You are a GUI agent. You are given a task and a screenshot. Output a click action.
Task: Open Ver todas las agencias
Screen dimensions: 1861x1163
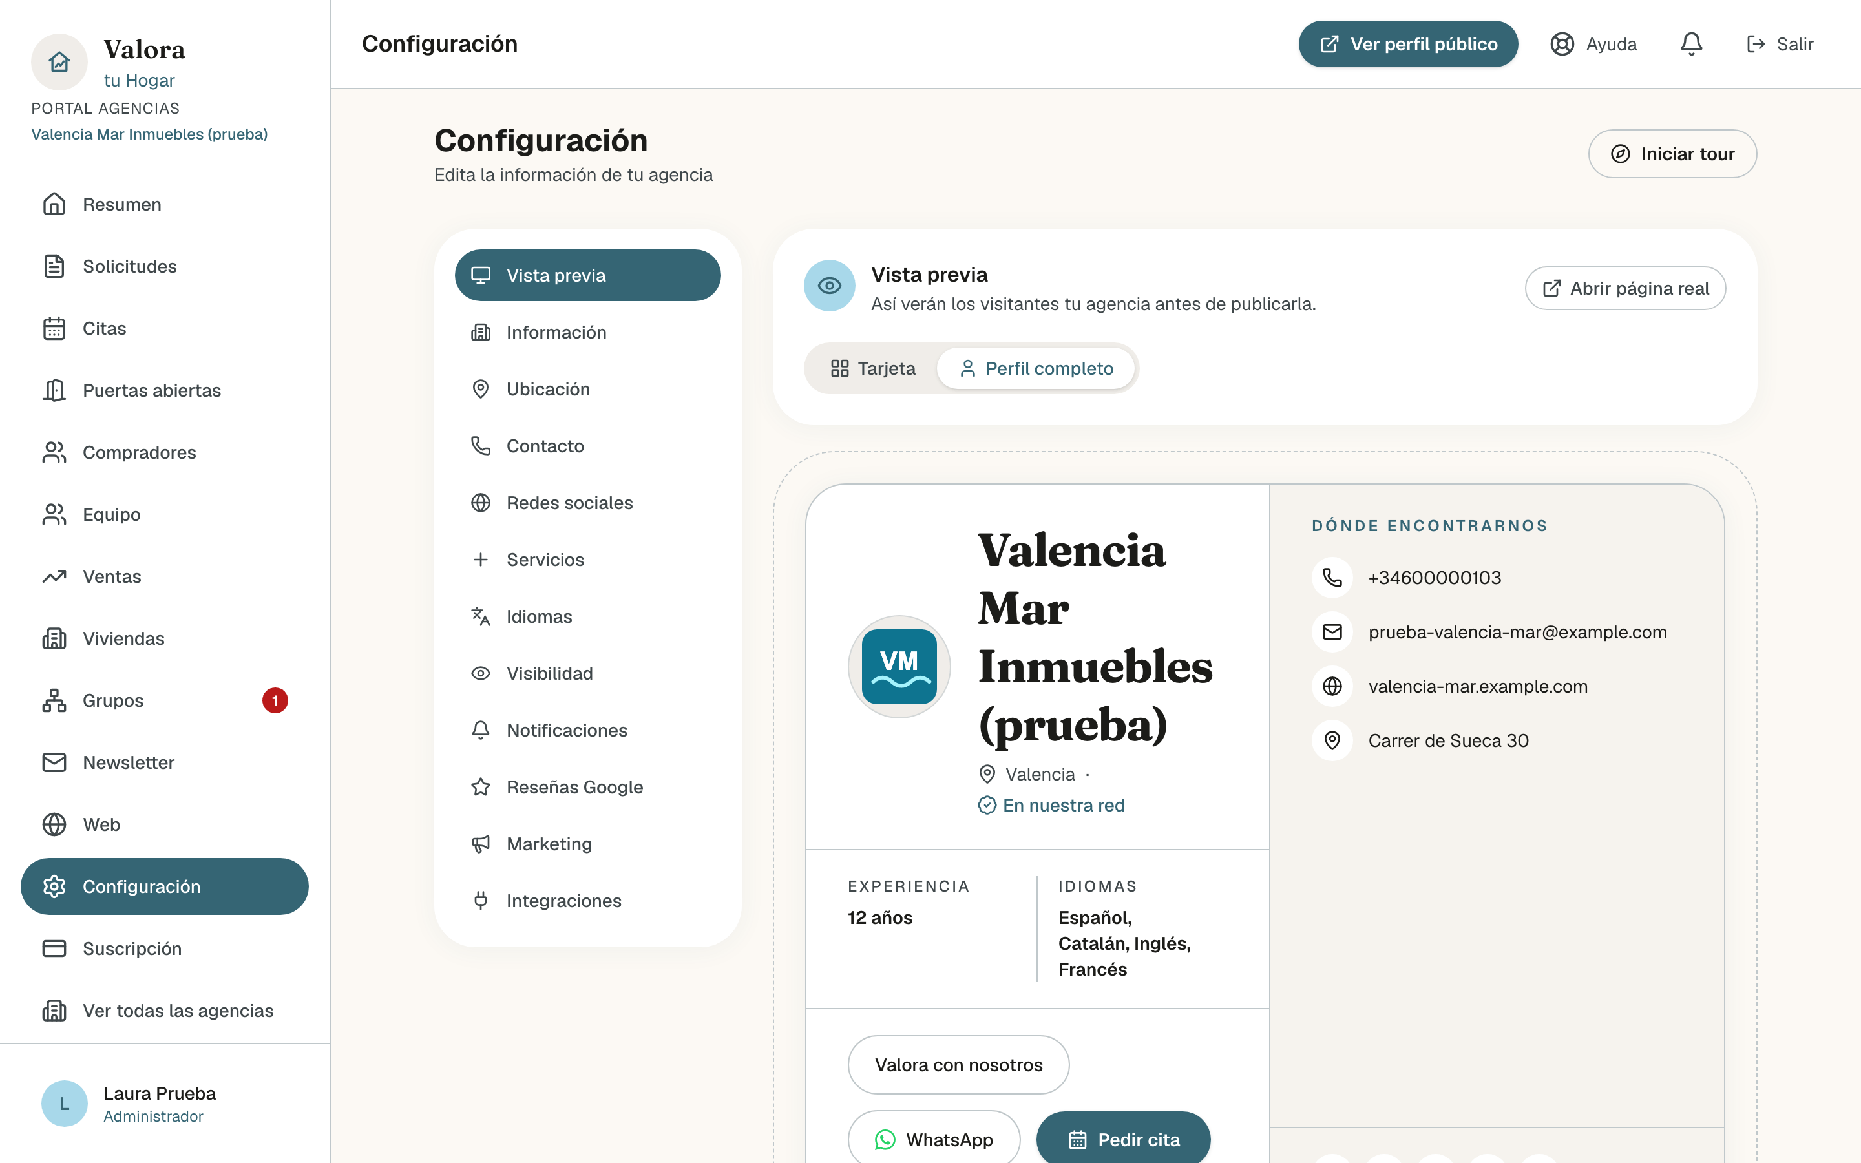pyautogui.click(x=165, y=1011)
